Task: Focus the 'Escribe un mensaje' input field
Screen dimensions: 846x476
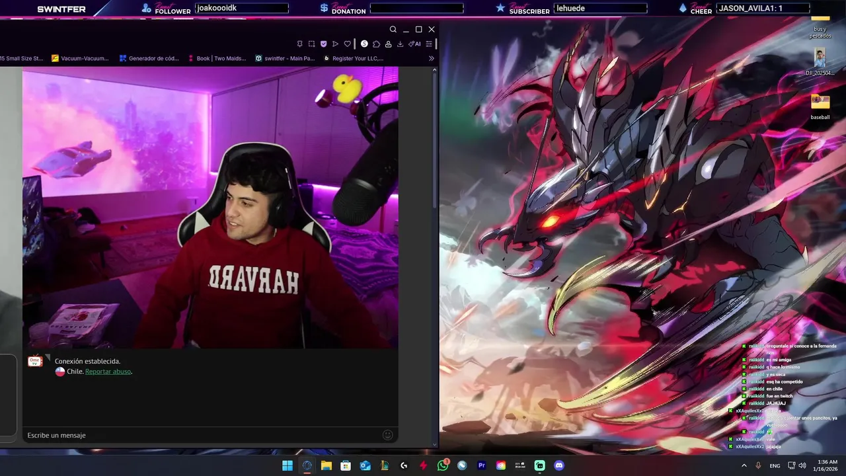Action: click(x=204, y=435)
